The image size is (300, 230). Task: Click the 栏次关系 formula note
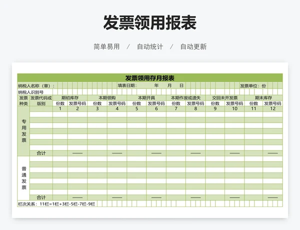click(56, 204)
